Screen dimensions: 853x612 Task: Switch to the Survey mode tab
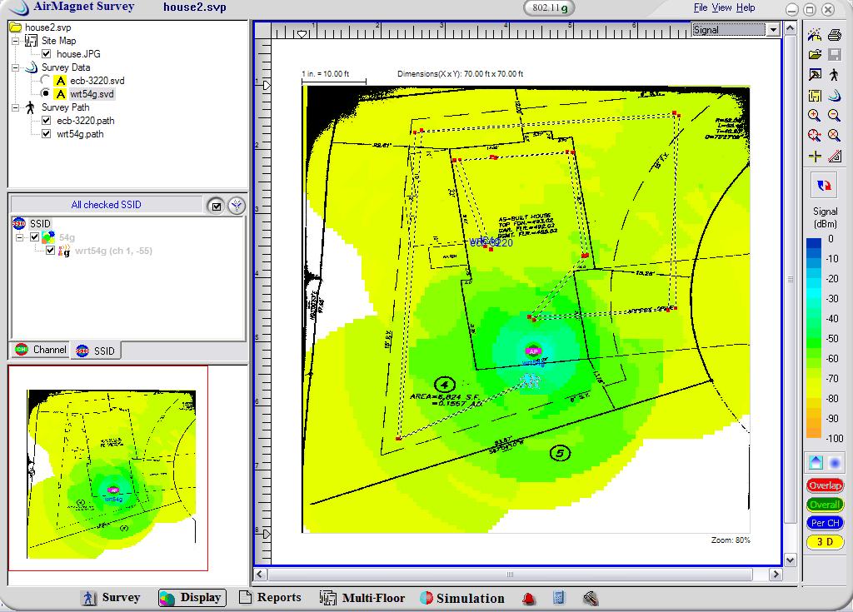pyautogui.click(x=111, y=597)
